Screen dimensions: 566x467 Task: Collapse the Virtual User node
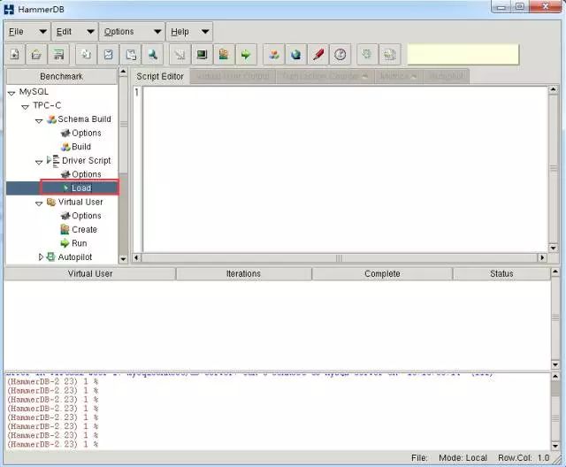click(x=39, y=203)
